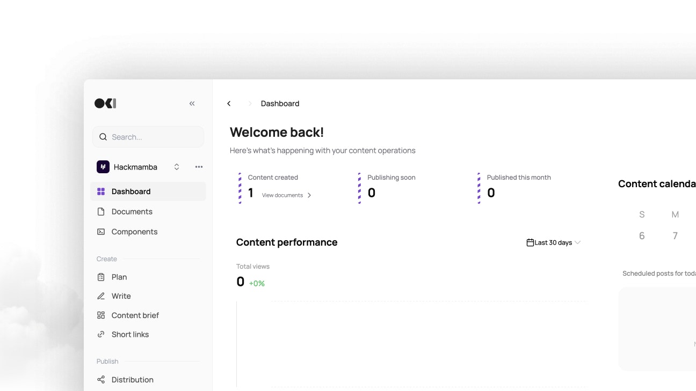Click the Plan clipboard icon
Screen dimensions: 696x391
coord(101,277)
